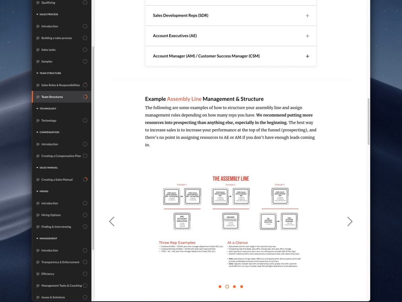Click the sidebar vertical scrollbar
The width and height of the screenshot is (402, 302).
(x=93, y=148)
